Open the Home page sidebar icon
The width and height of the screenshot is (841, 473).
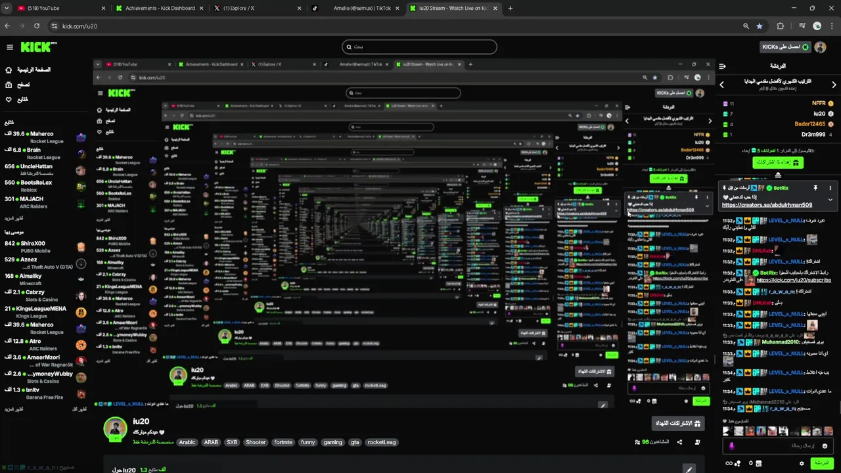9,70
